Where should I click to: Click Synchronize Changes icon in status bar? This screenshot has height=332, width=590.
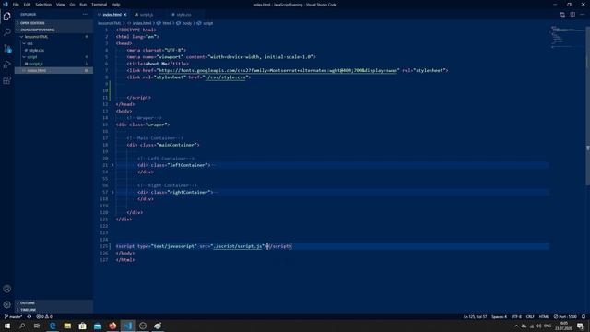tap(29, 316)
